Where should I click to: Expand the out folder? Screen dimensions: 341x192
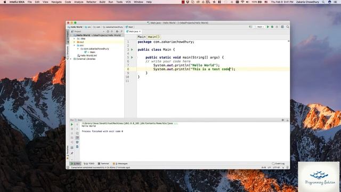75,42
